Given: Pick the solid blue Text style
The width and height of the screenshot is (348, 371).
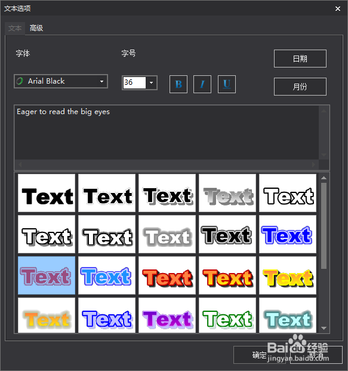Looking at the screenshot, I should click(x=288, y=234).
